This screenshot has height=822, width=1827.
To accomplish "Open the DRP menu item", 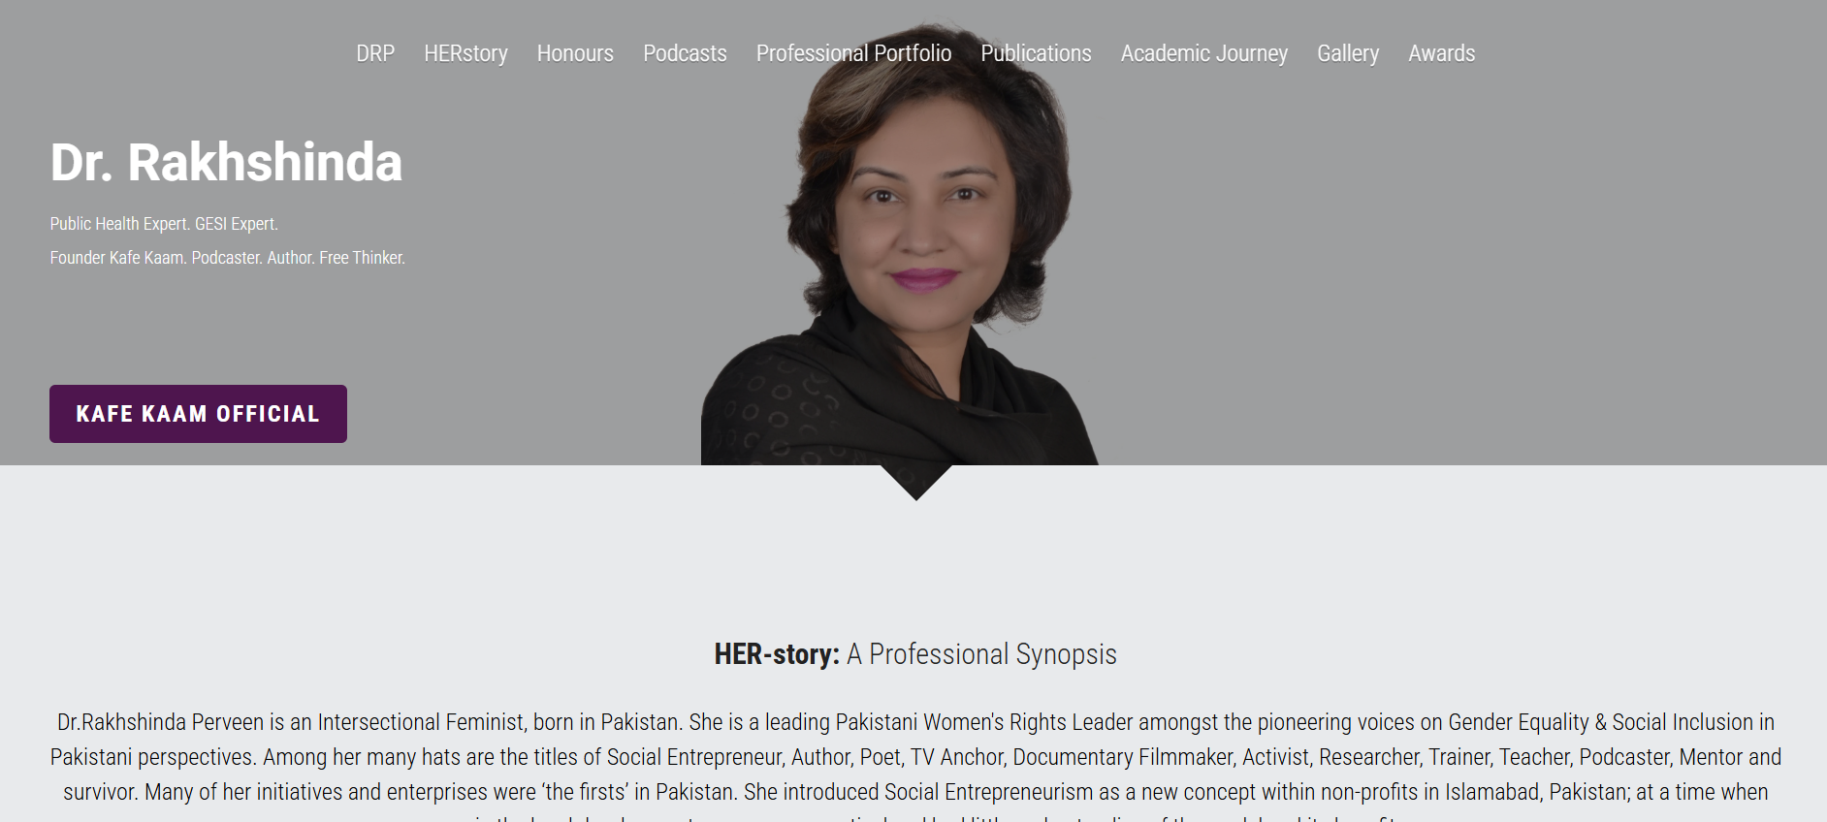I will pyautogui.click(x=374, y=53).
